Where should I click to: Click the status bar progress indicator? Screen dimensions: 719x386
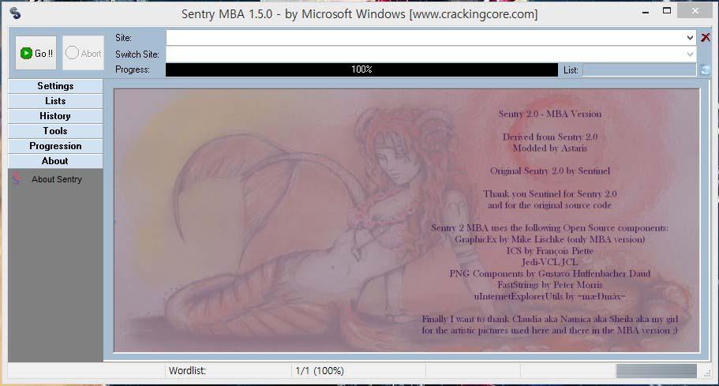tap(656, 371)
